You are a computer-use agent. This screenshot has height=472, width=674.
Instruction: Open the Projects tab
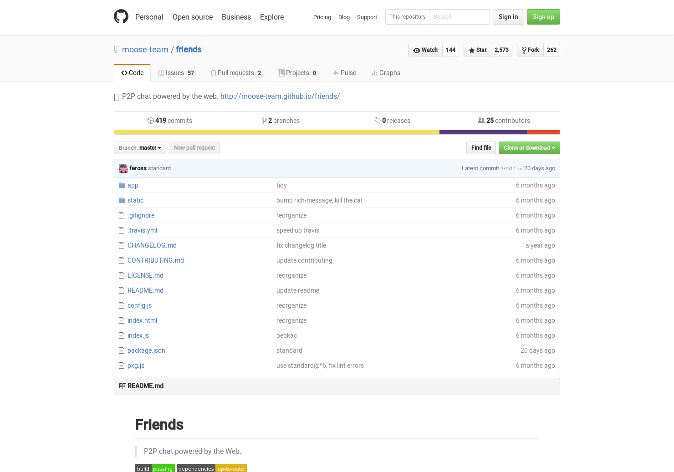coord(298,73)
